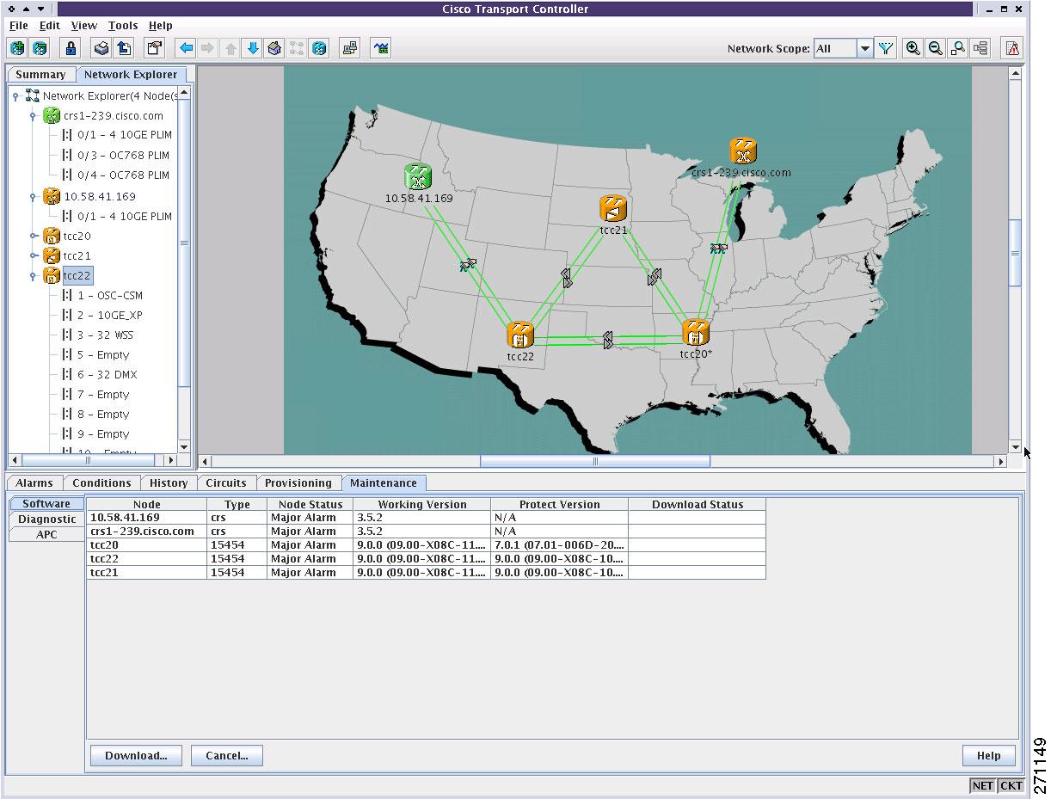Open the Network Scope dropdown
Viewport: 1051px width, 799px height.
pos(865,48)
